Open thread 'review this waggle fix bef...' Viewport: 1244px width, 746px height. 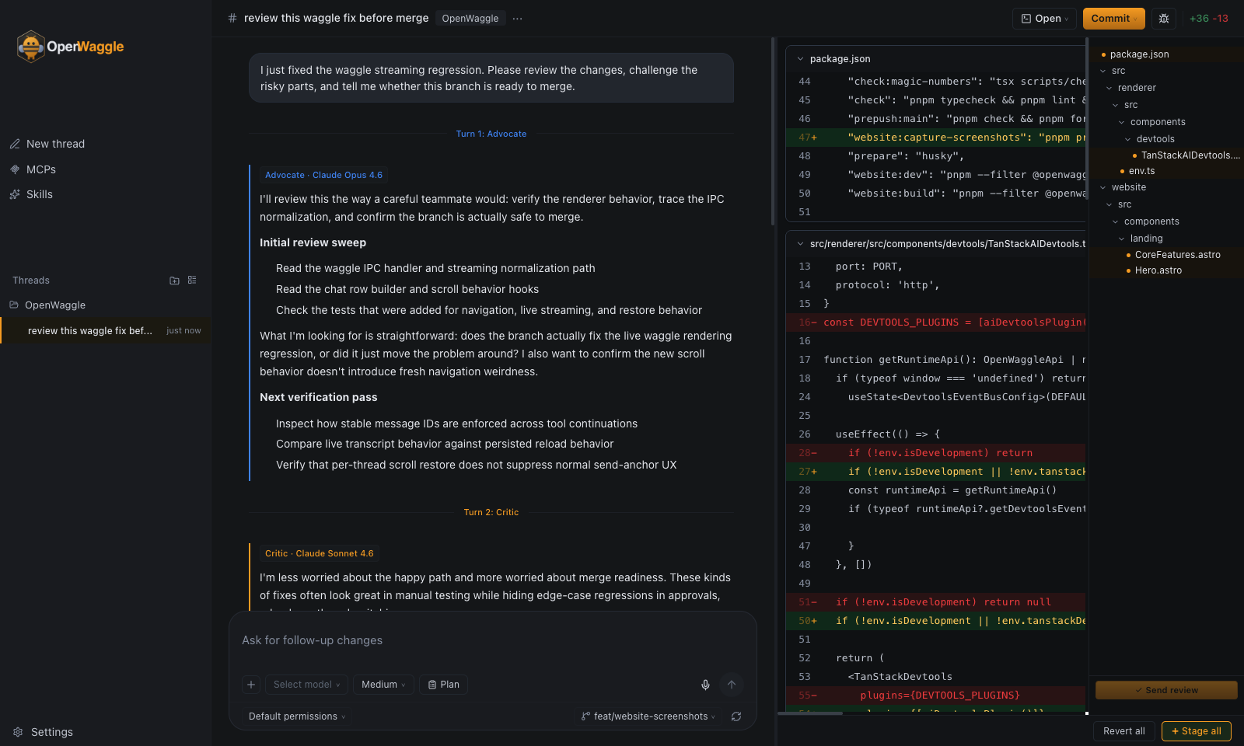click(106, 330)
